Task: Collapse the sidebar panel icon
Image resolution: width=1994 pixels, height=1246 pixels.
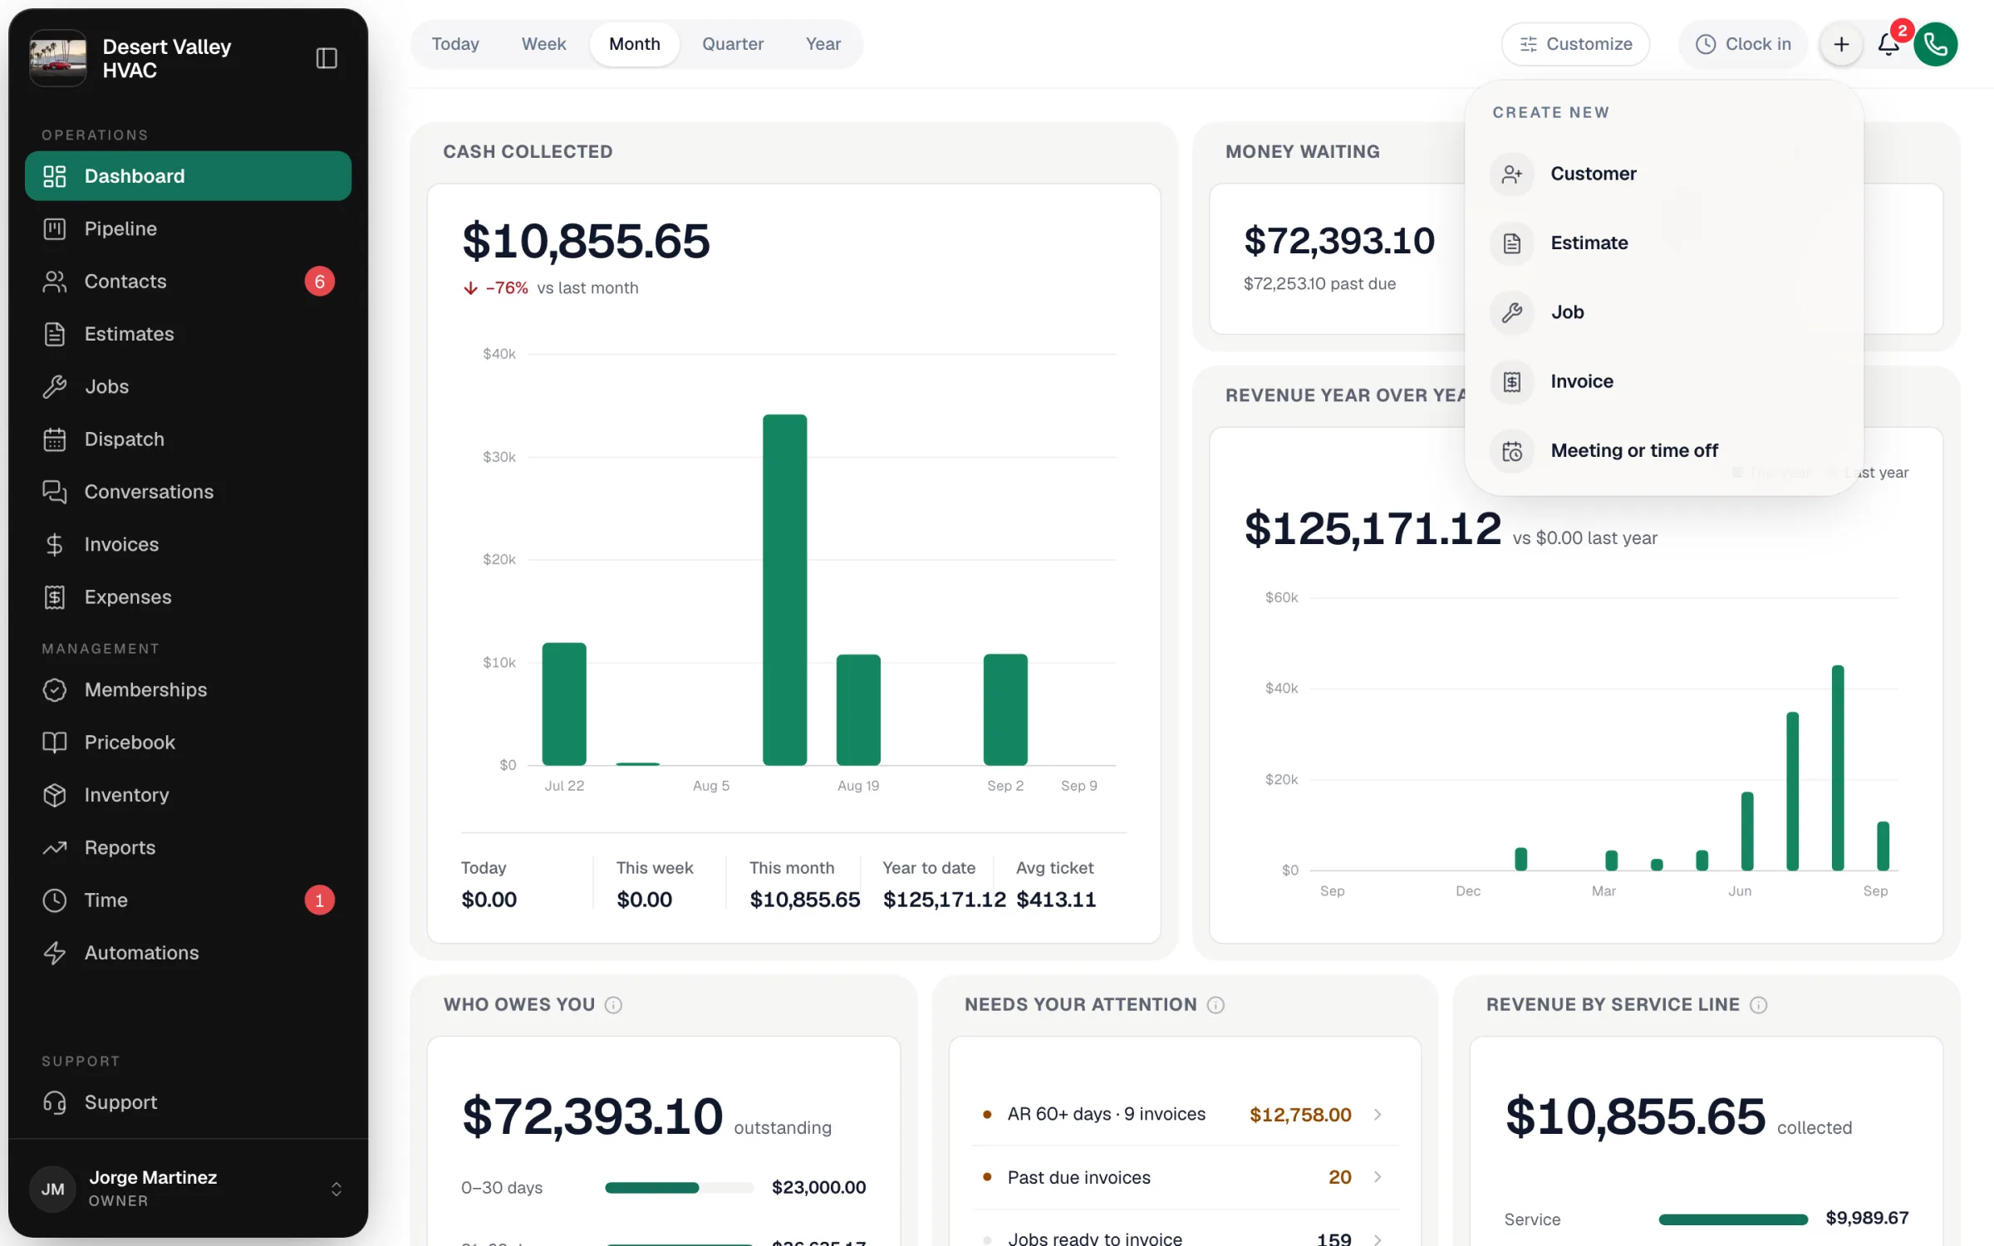Action: [327, 58]
